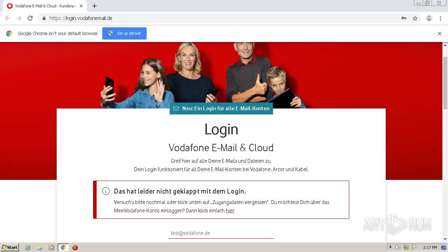Click scrollbar down arrow

(x=445, y=239)
